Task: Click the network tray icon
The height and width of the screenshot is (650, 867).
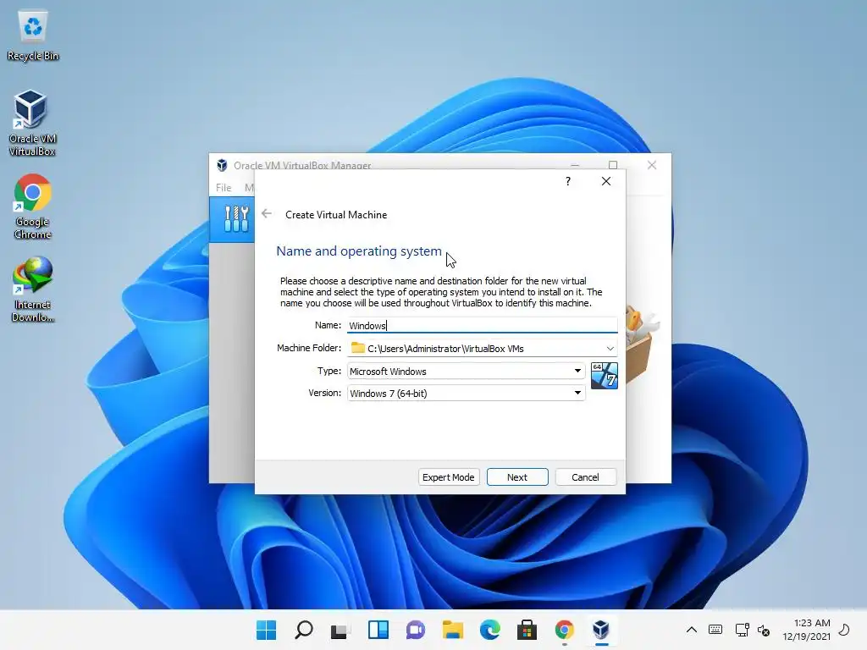Action: [x=742, y=630]
